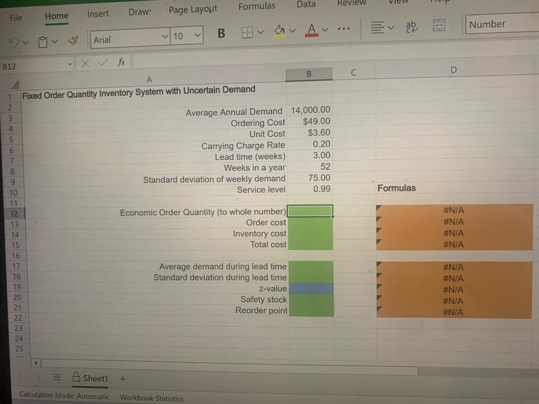Go to the next sheet arrow

[x=38, y=377]
